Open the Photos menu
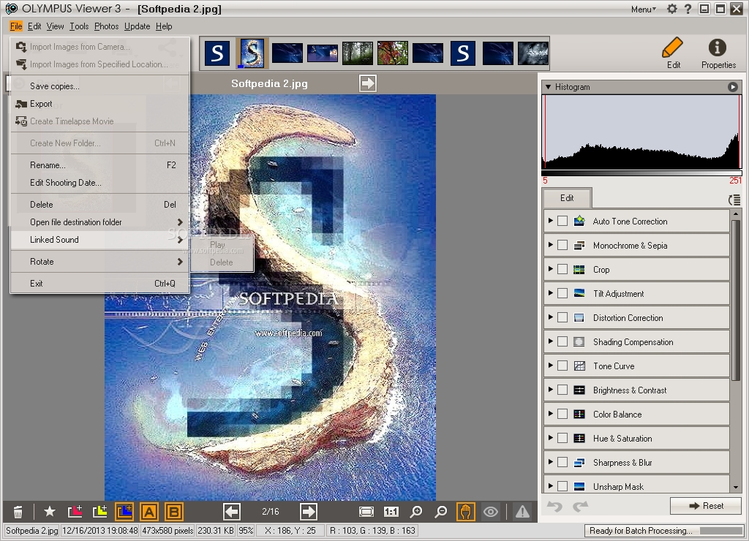 (x=106, y=26)
